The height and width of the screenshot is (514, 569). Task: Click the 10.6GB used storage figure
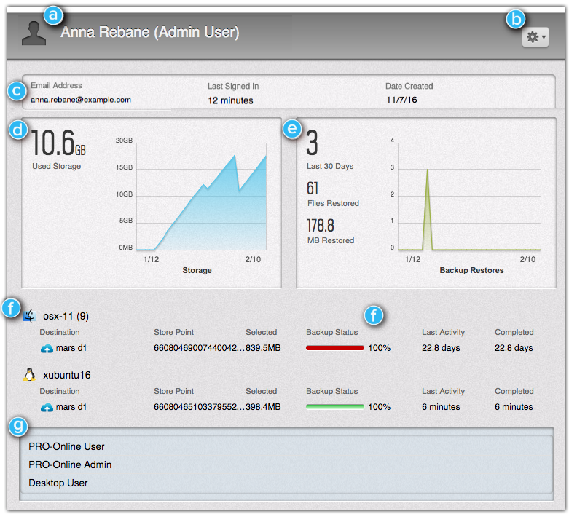(58, 143)
